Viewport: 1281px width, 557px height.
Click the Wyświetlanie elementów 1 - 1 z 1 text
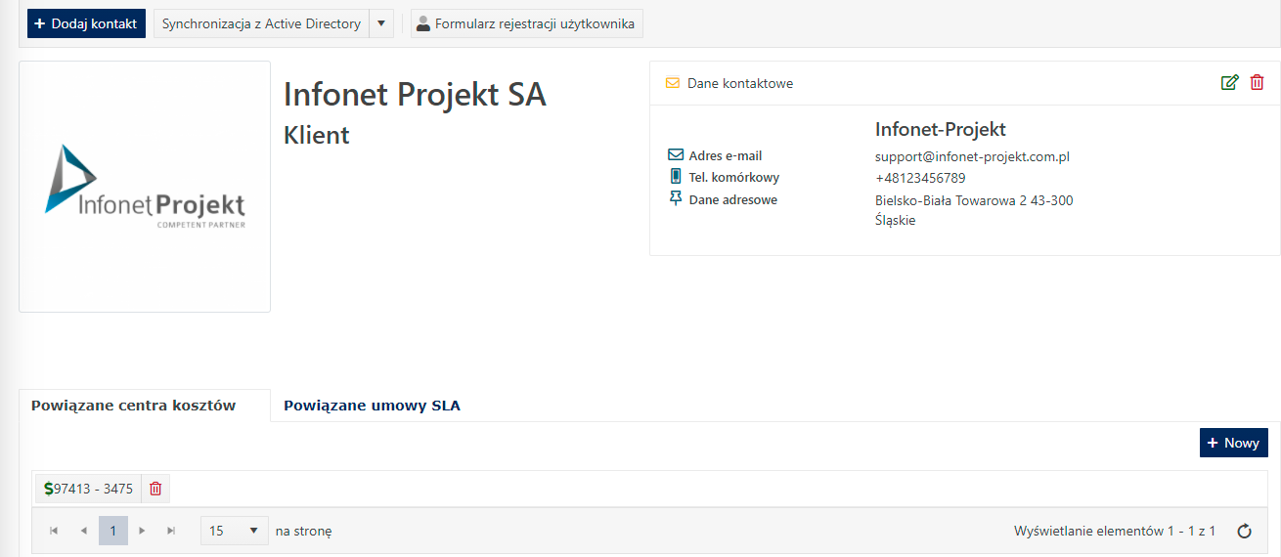pyautogui.click(x=1115, y=531)
